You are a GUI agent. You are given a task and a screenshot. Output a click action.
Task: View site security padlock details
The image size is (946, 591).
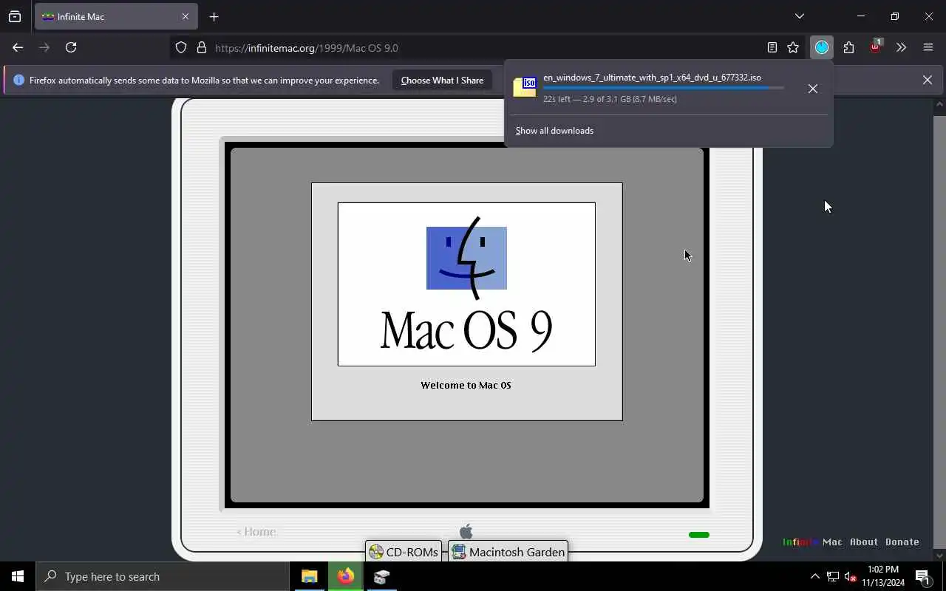click(x=201, y=48)
